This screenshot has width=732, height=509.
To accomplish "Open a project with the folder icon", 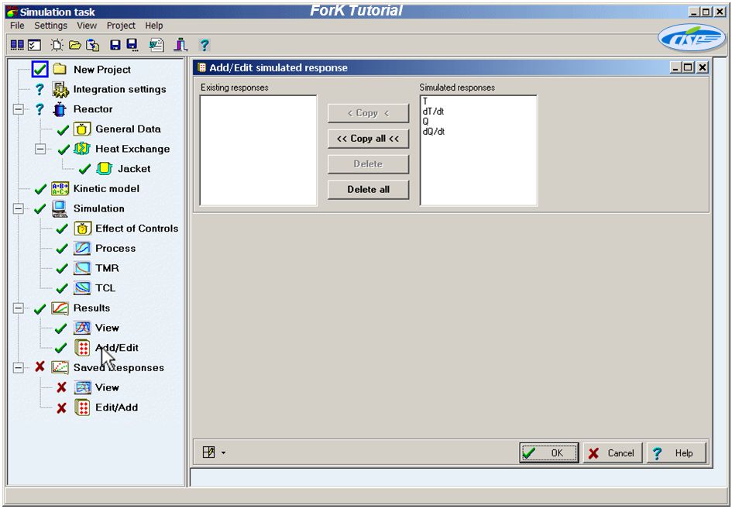I will [x=74, y=45].
